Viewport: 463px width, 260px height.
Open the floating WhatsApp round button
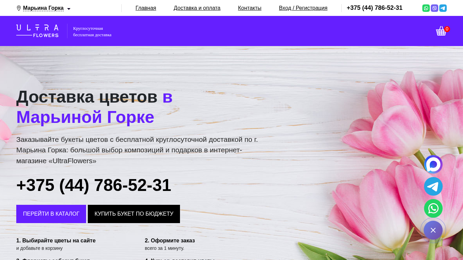(x=433, y=209)
